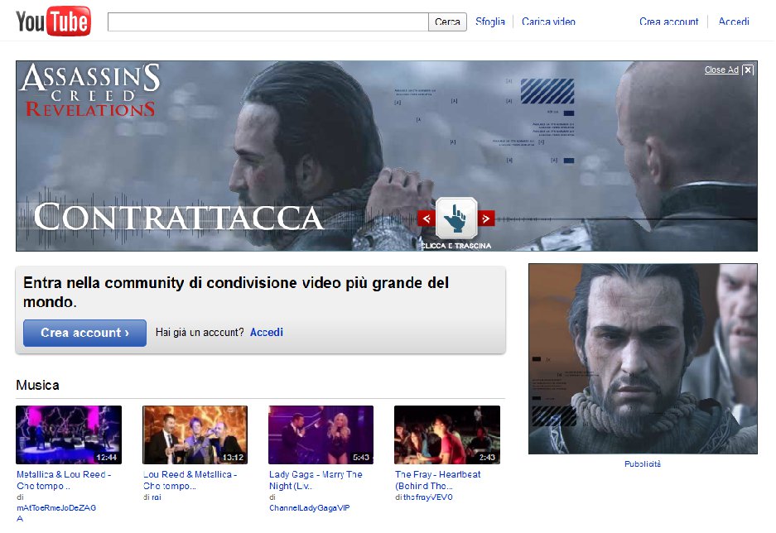Click the Assassin's Creed side ad image
Image resolution: width=776 pixels, height=533 pixels.
[x=643, y=358]
